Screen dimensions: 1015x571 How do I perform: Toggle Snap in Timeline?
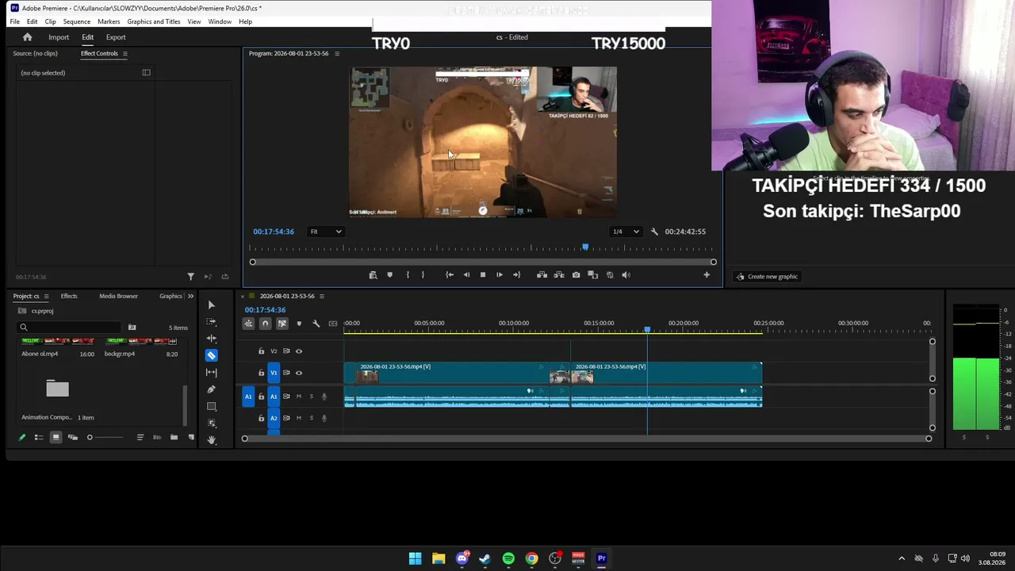pyautogui.click(x=265, y=324)
